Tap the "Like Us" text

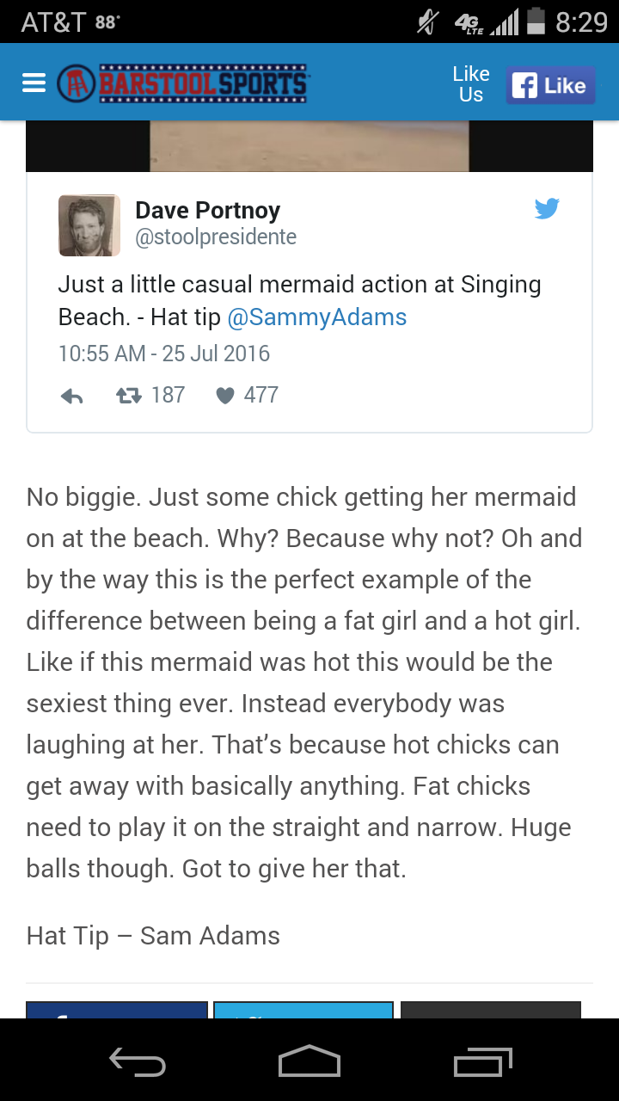471,84
